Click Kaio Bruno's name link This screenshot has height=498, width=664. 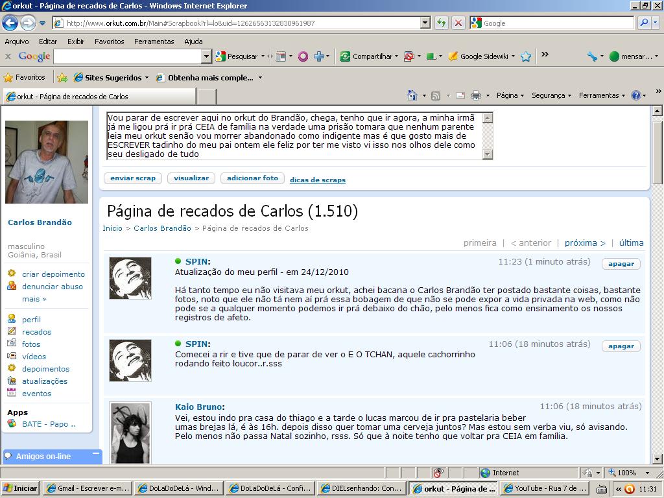[x=198, y=407]
